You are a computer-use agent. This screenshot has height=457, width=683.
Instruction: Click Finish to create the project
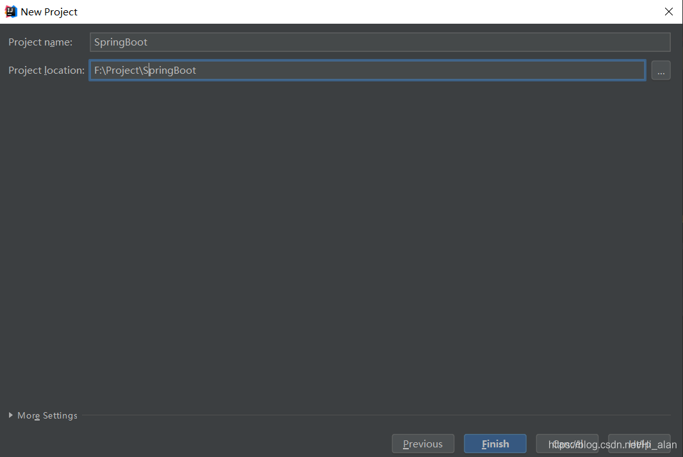click(x=495, y=444)
